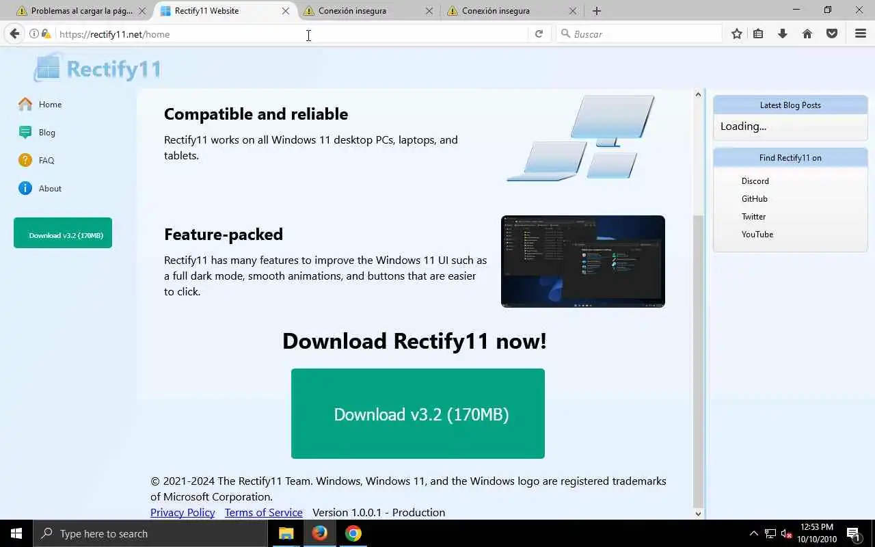The height and width of the screenshot is (547, 875).
Task: Click the page scrollbar down arrow
Action: click(698, 513)
